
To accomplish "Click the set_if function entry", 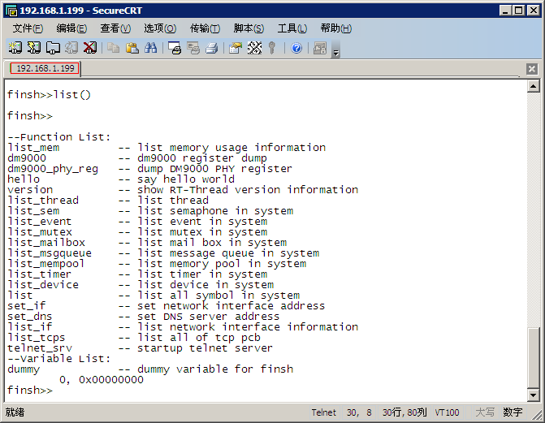I will (27, 306).
